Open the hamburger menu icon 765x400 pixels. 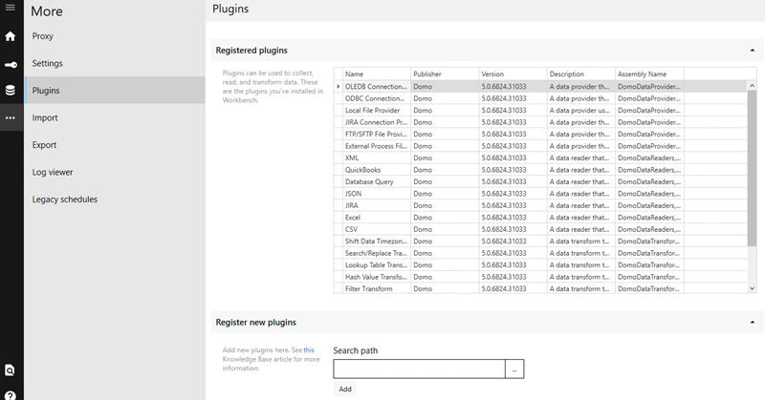[x=10, y=8]
